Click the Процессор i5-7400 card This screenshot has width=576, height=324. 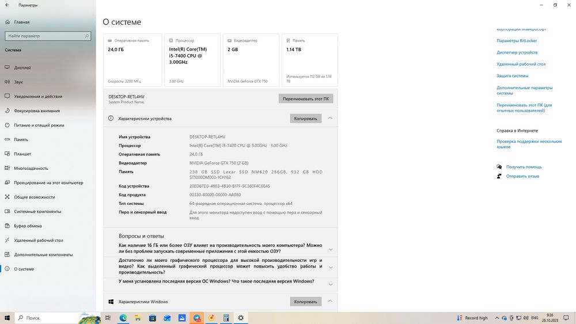tap(192, 60)
